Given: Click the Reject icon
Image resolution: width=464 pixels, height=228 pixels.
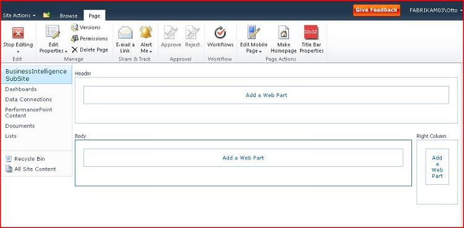Looking at the screenshot, I should pyautogui.click(x=192, y=32).
